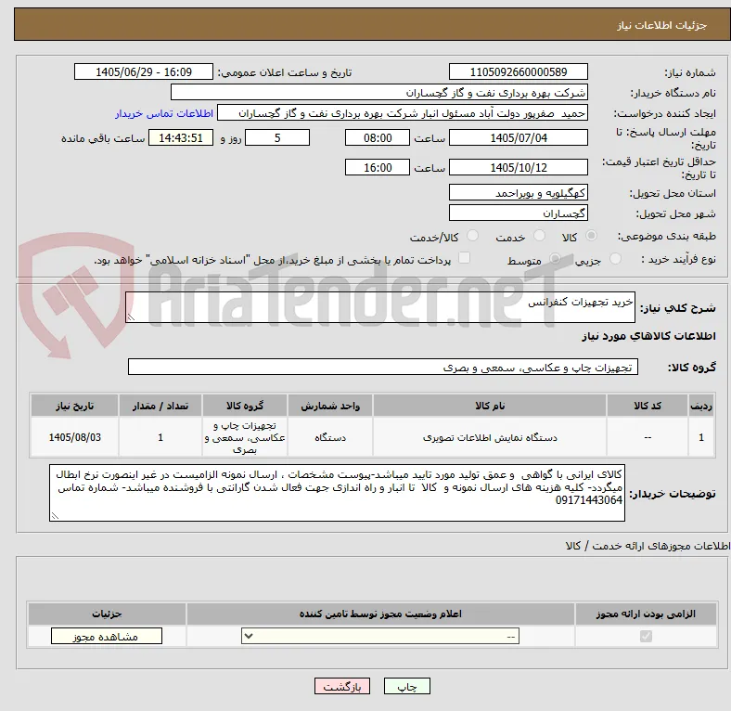Screen dimensions: 731x711
Task: Click the شماره نیاز field 1105092660000589
Action: click(x=519, y=72)
